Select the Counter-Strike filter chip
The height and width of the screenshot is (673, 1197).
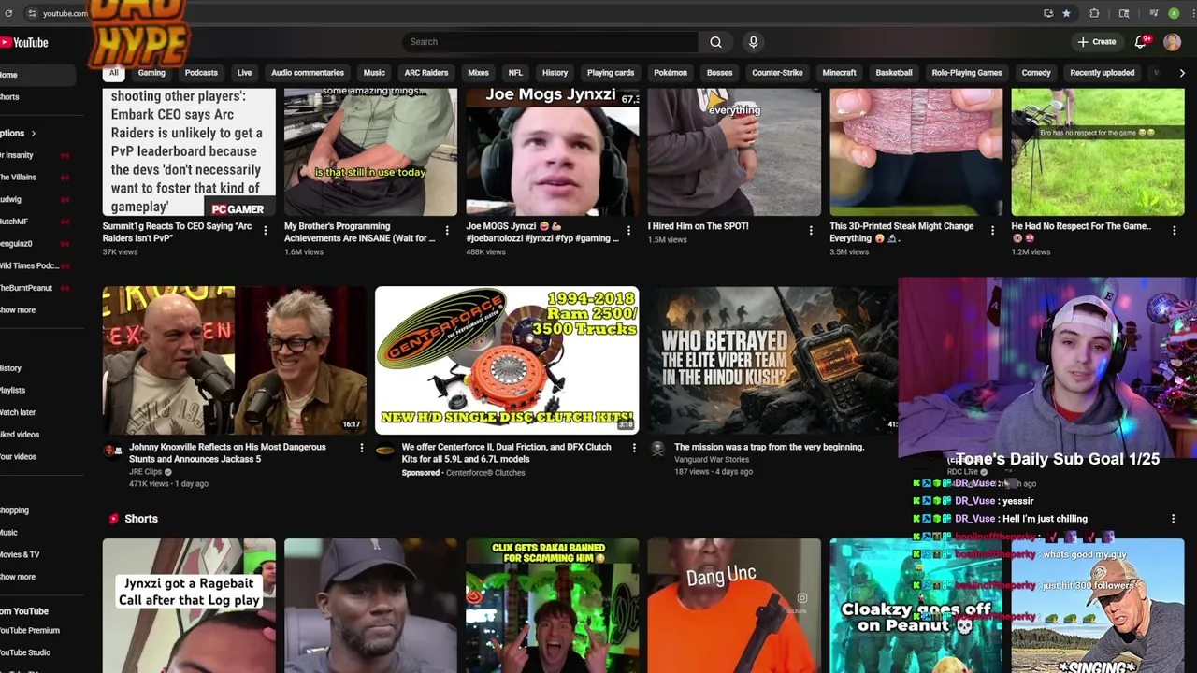pyautogui.click(x=777, y=73)
